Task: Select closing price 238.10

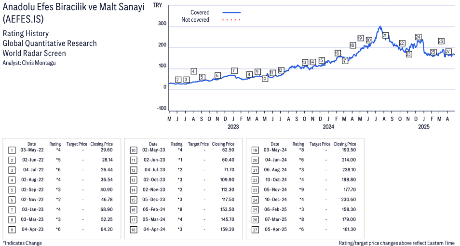Action: (349, 170)
